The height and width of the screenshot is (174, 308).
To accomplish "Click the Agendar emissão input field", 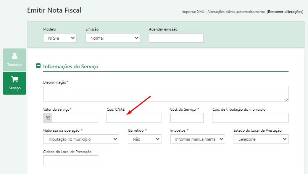I will tap(176, 38).
